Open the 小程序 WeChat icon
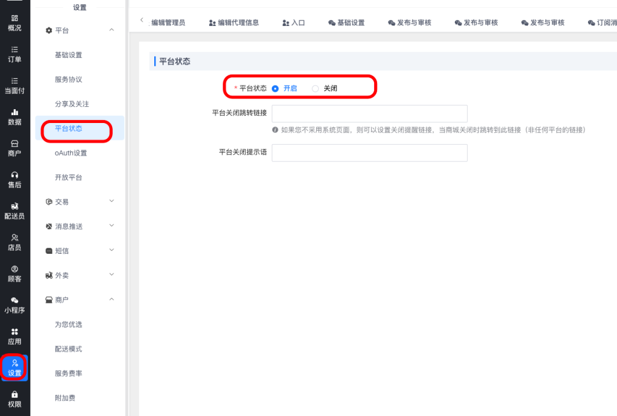This screenshot has width=617, height=416. (x=14, y=300)
